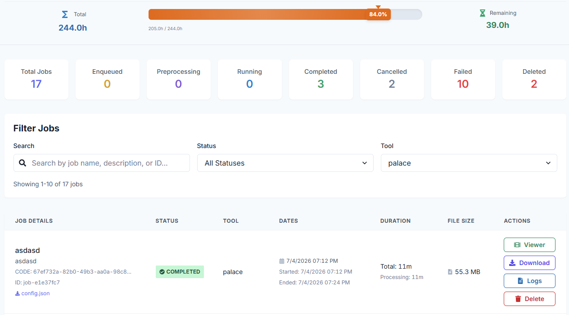
Task: Focus the job search input field
Action: point(102,163)
